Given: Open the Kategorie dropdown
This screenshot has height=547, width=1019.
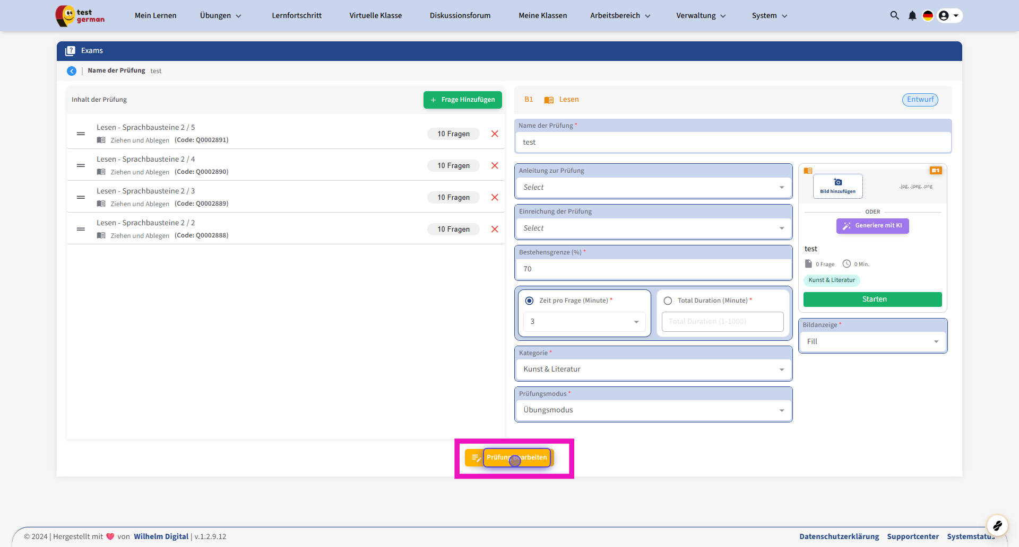Looking at the screenshot, I should point(653,369).
